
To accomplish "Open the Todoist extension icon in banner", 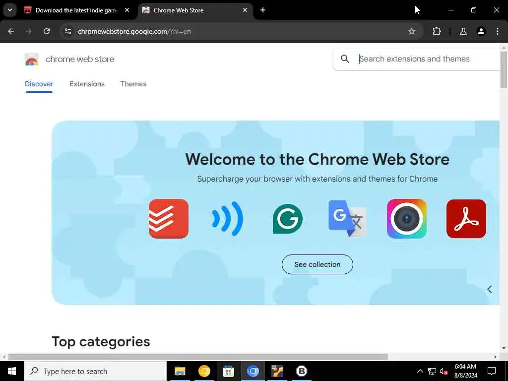I will [x=169, y=219].
